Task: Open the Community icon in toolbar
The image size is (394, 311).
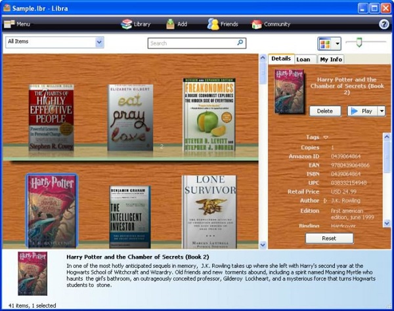Action: click(x=257, y=24)
